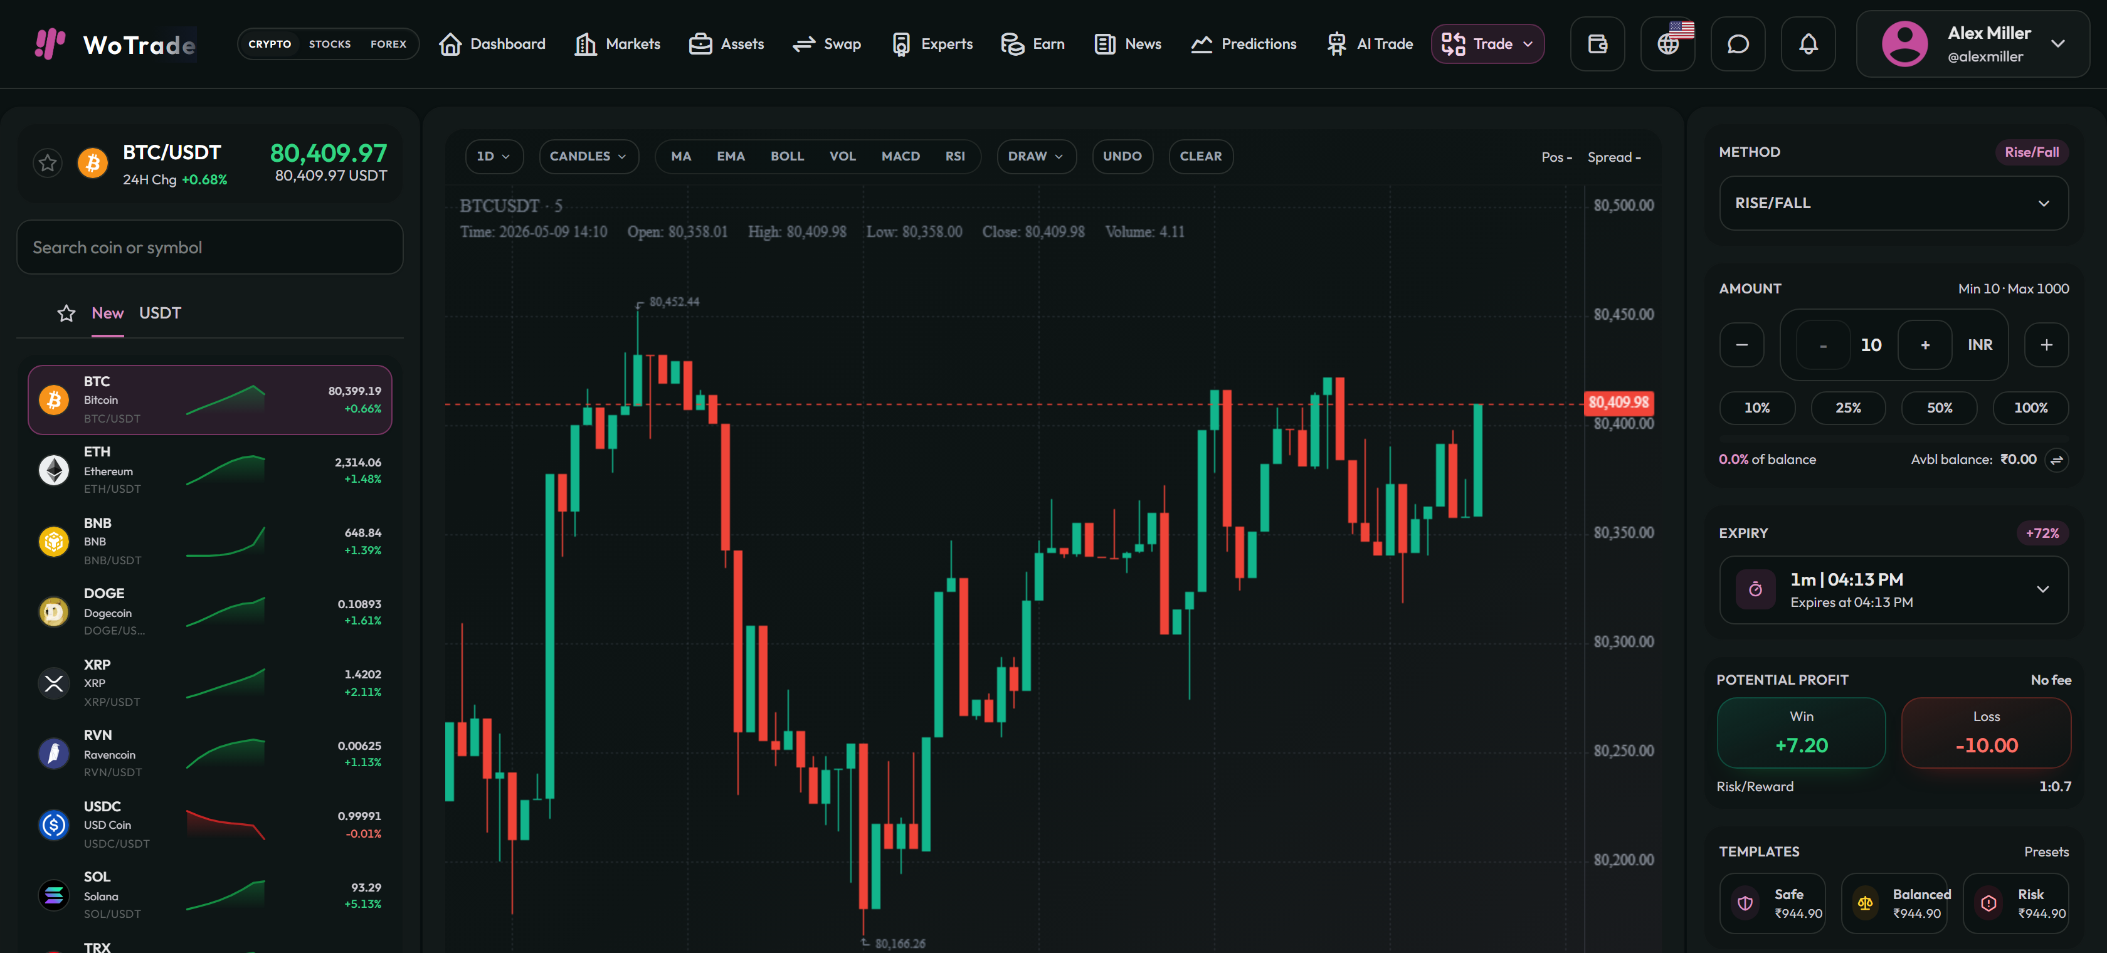Screen dimensions: 2107x953
Task: Click the inner plus beside amount 10
Action: pyautogui.click(x=1925, y=345)
